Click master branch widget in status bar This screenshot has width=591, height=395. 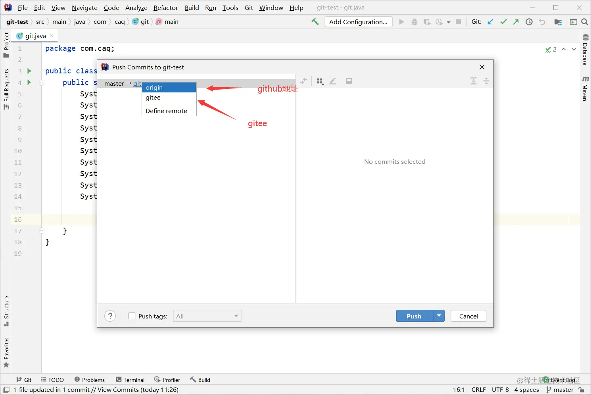point(560,390)
